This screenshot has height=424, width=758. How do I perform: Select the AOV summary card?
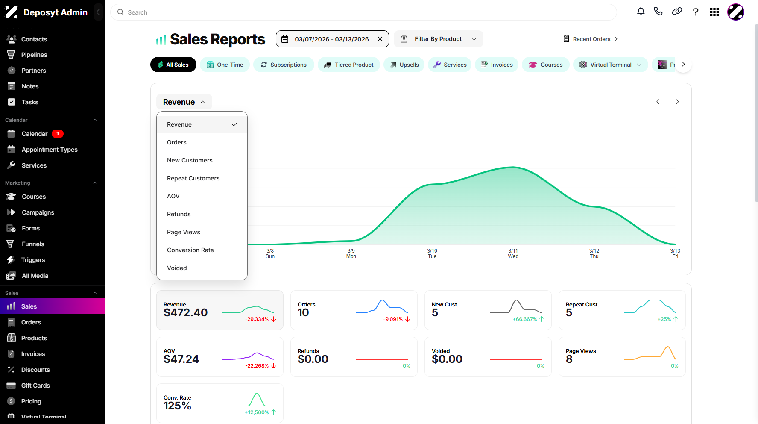coord(220,357)
